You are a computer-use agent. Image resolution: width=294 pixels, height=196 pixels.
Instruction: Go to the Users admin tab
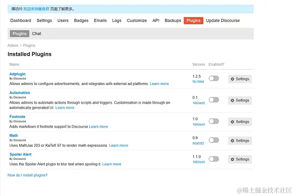coord(63,20)
